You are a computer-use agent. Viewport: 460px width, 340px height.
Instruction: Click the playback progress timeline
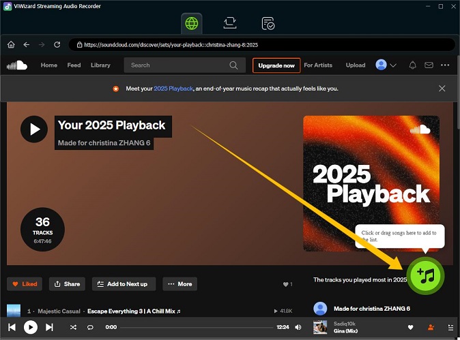pyautogui.click(x=197, y=327)
